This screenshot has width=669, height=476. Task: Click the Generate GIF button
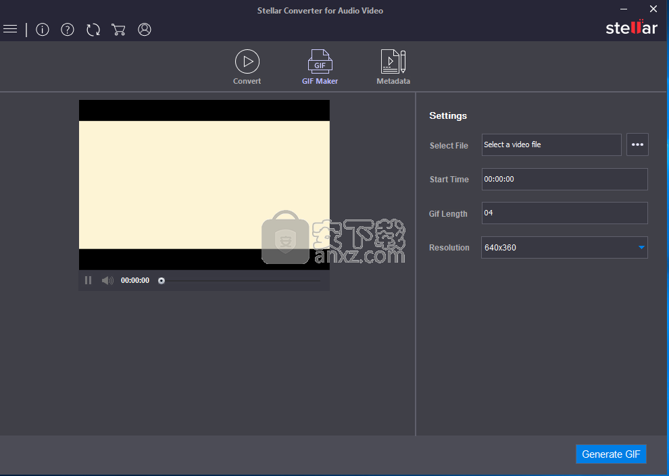(x=611, y=454)
